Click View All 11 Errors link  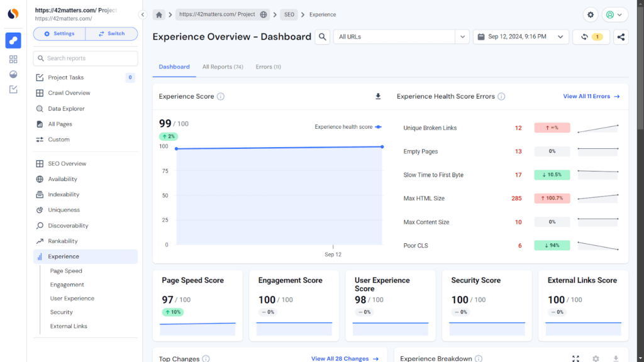click(x=591, y=97)
